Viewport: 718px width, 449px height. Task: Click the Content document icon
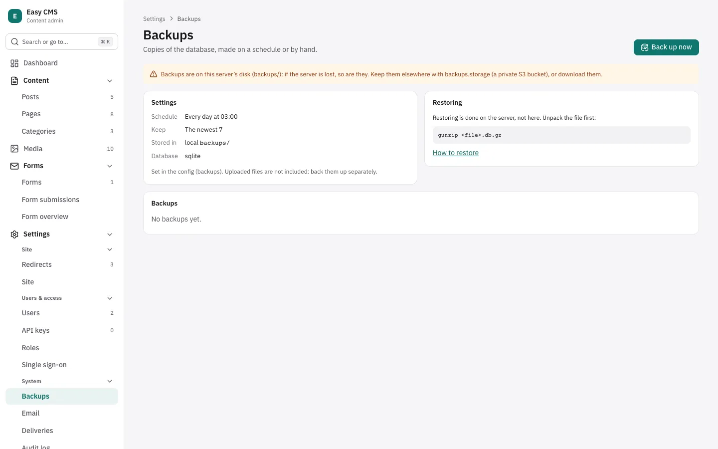[14, 81]
